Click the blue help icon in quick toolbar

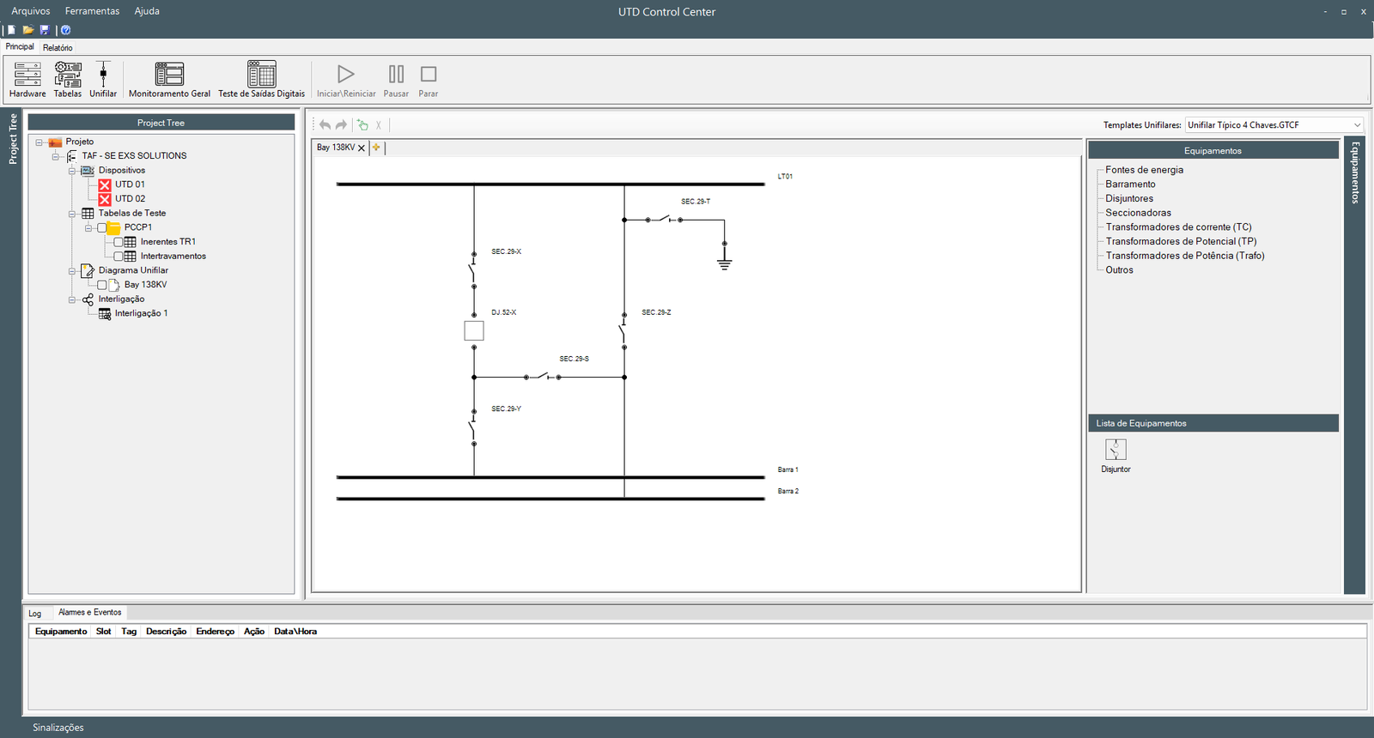pos(65,30)
